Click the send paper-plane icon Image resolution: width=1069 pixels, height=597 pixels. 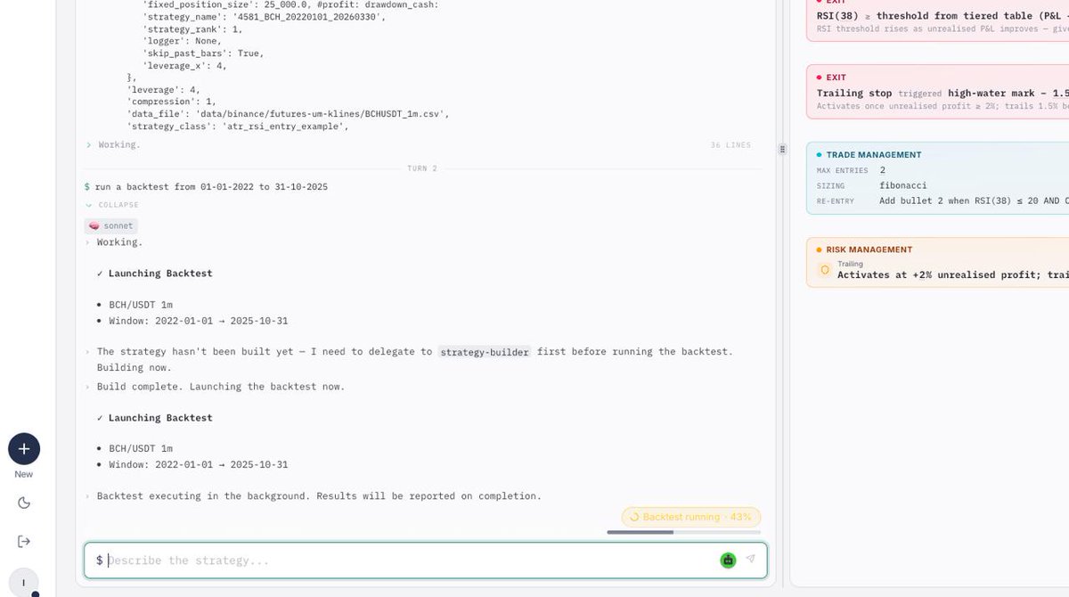[751, 560]
